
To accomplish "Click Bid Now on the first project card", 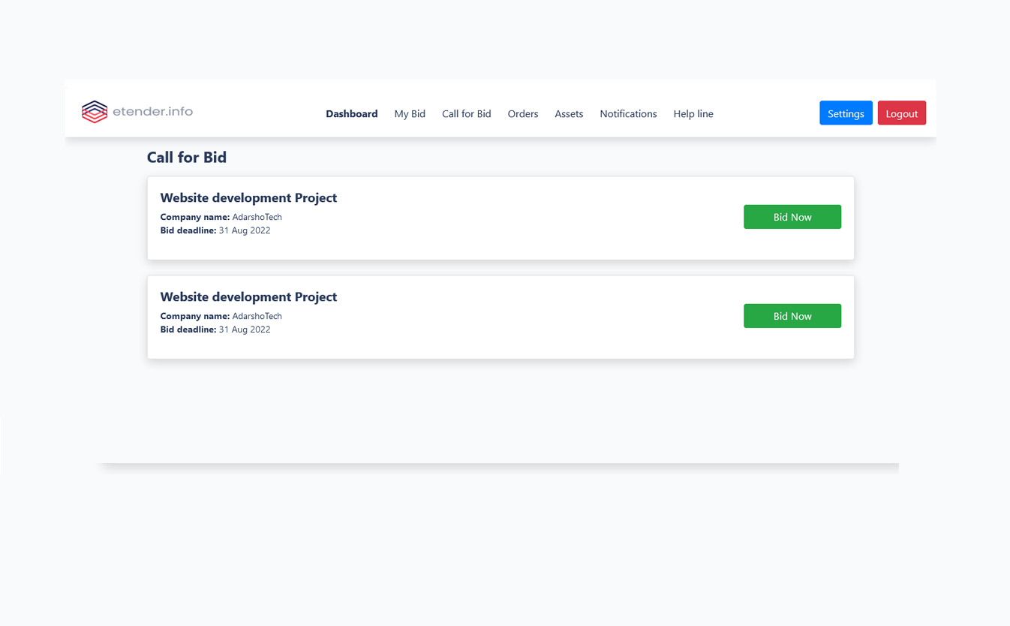I will [x=792, y=217].
